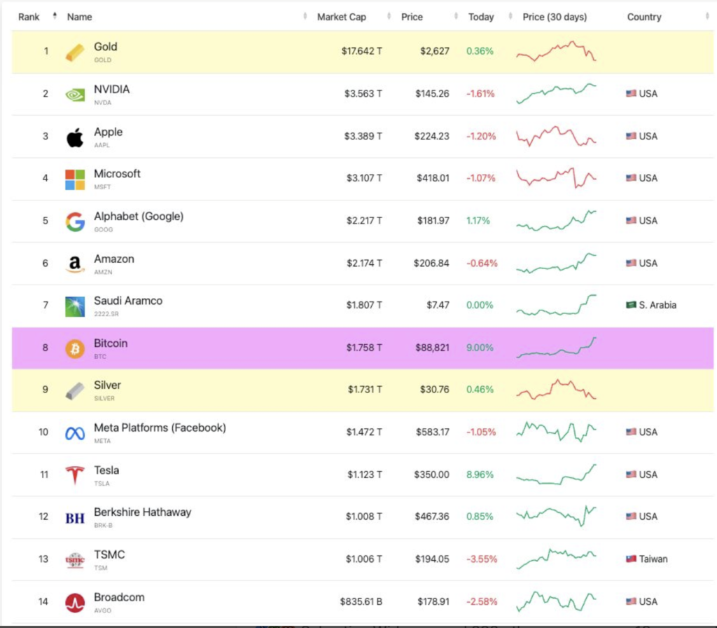Viewport: 717px width, 628px height.
Task: Sort by Name using its arrows
Action: 305,17
